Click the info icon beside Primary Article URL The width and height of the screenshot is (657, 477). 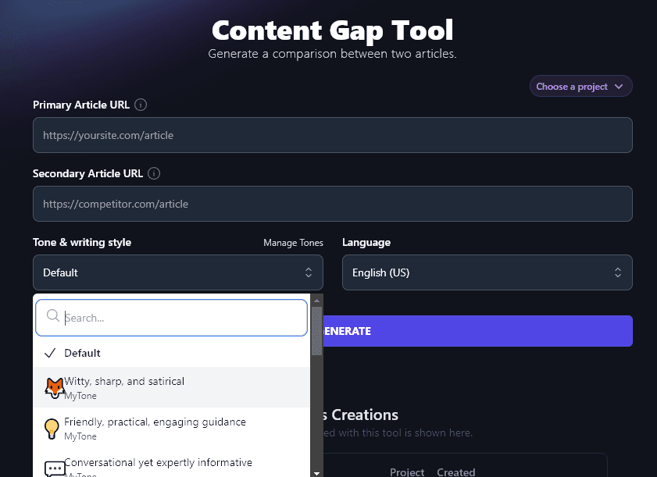(x=140, y=105)
